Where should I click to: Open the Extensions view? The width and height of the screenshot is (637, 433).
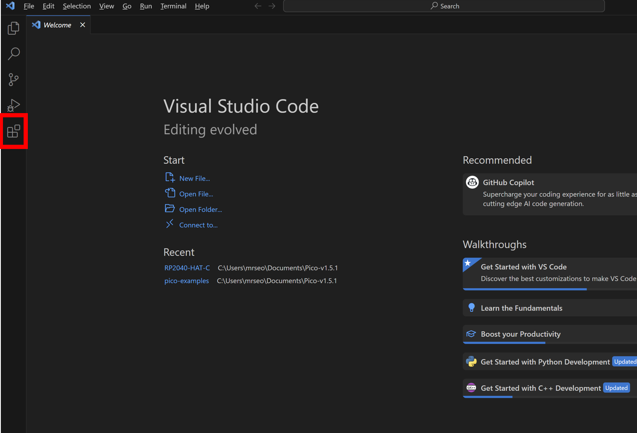pyautogui.click(x=13, y=131)
